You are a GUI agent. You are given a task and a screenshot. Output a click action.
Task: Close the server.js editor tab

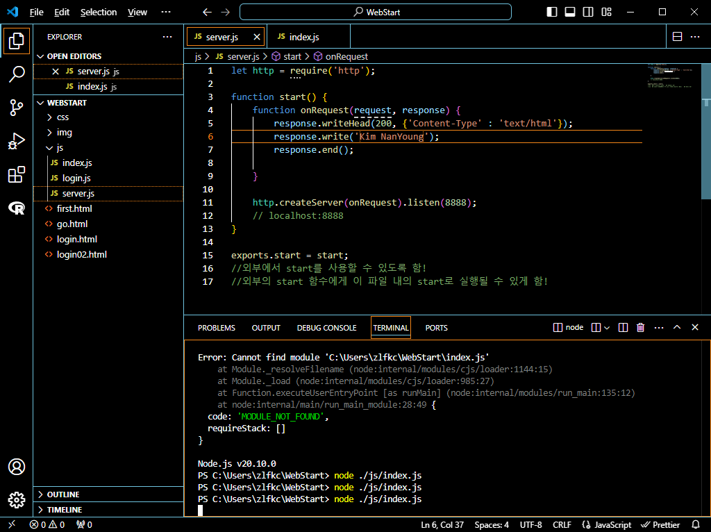(257, 37)
